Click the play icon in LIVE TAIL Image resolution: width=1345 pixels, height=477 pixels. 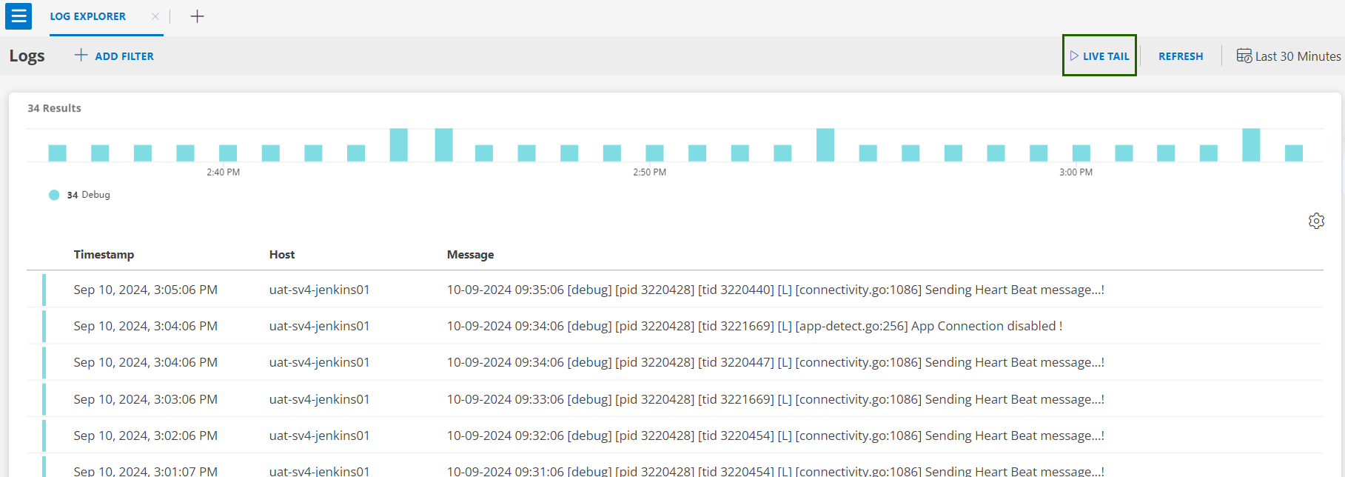(x=1074, y=56)
